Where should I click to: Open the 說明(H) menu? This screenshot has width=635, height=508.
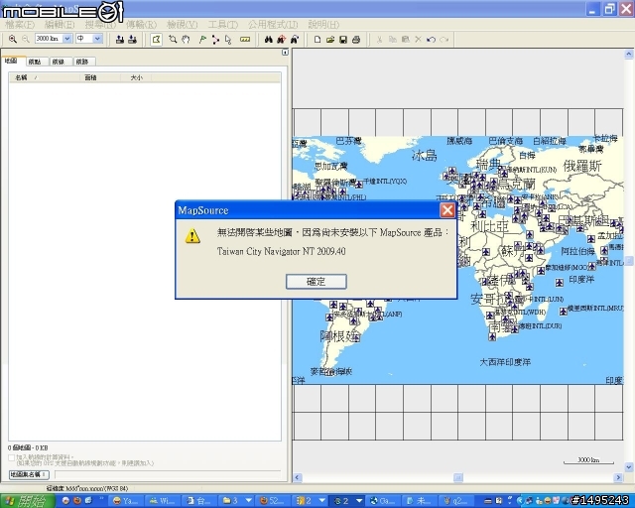click(x=323, y=25)
